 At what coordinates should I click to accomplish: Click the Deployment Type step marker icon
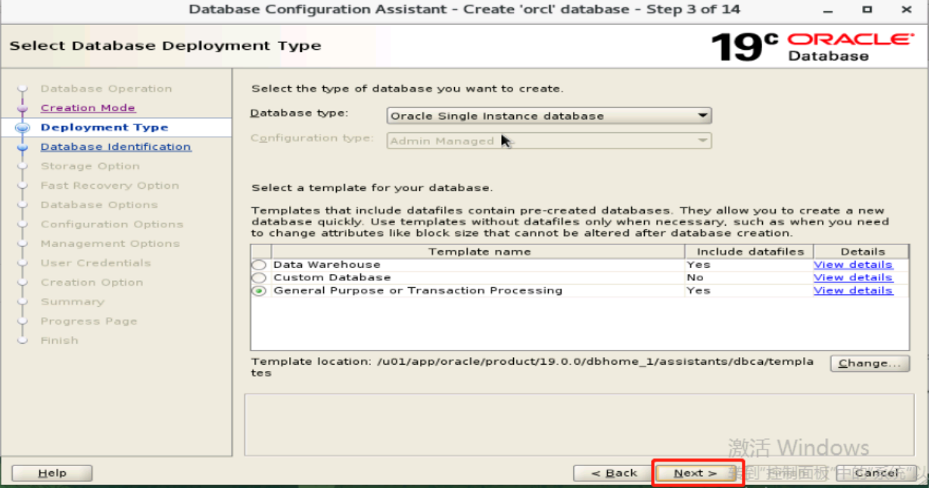22,128
